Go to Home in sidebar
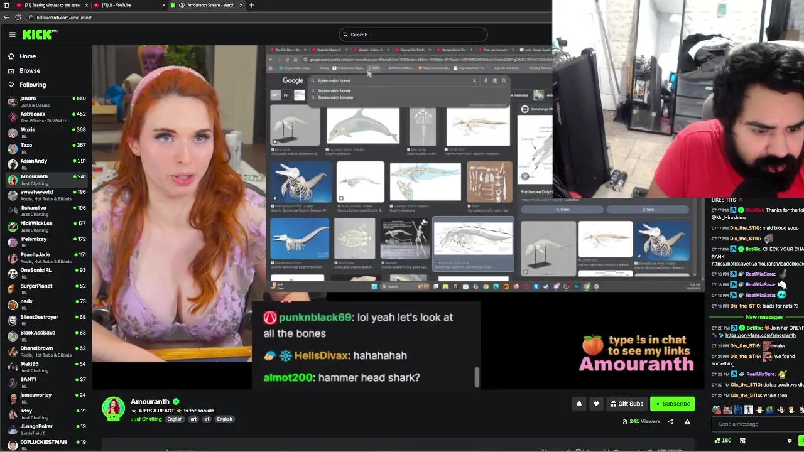Screen dimensions: 804x452 (28, 56)
